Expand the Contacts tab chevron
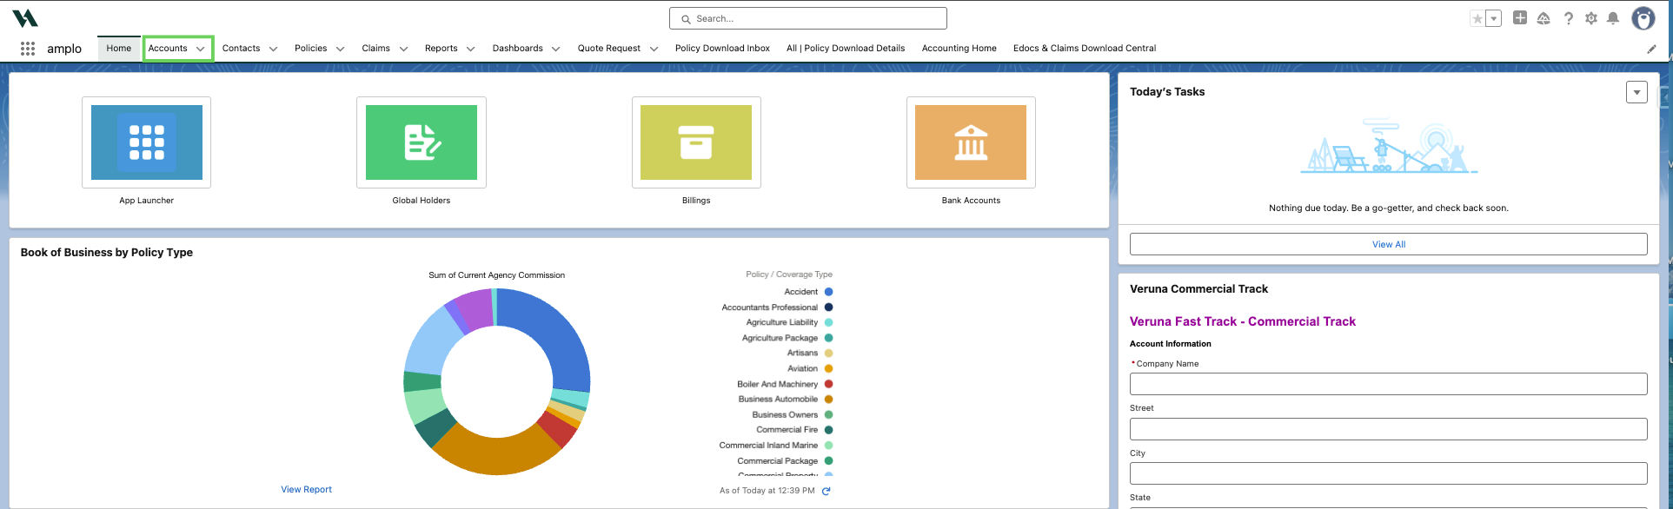The height and width of the screenshot is (509, 1673). pos(273,50)
